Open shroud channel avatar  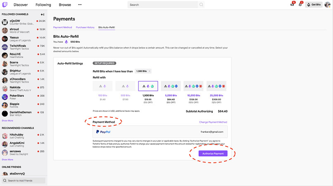[x=5, y=31]
